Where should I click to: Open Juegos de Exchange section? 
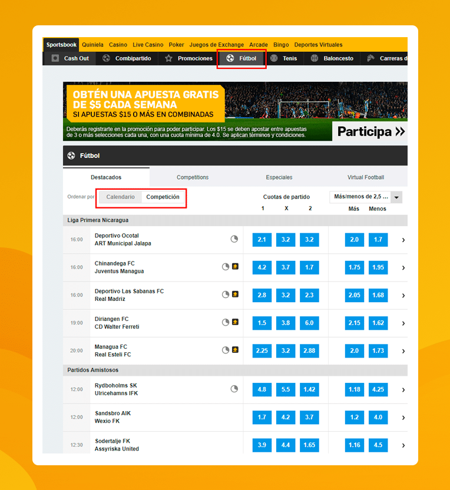pos(217,45)
